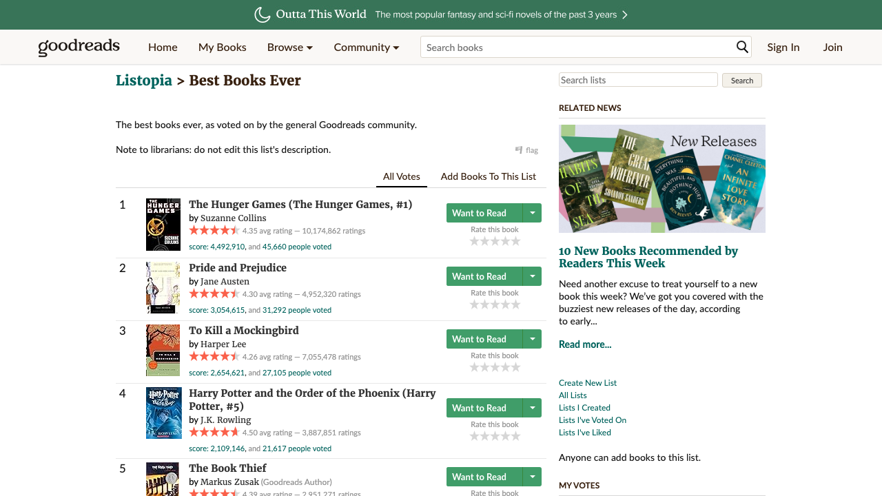The image size is (882, 496).
Task: Rate To Kill a Mockingbird one star
Action: coord(474,367)
